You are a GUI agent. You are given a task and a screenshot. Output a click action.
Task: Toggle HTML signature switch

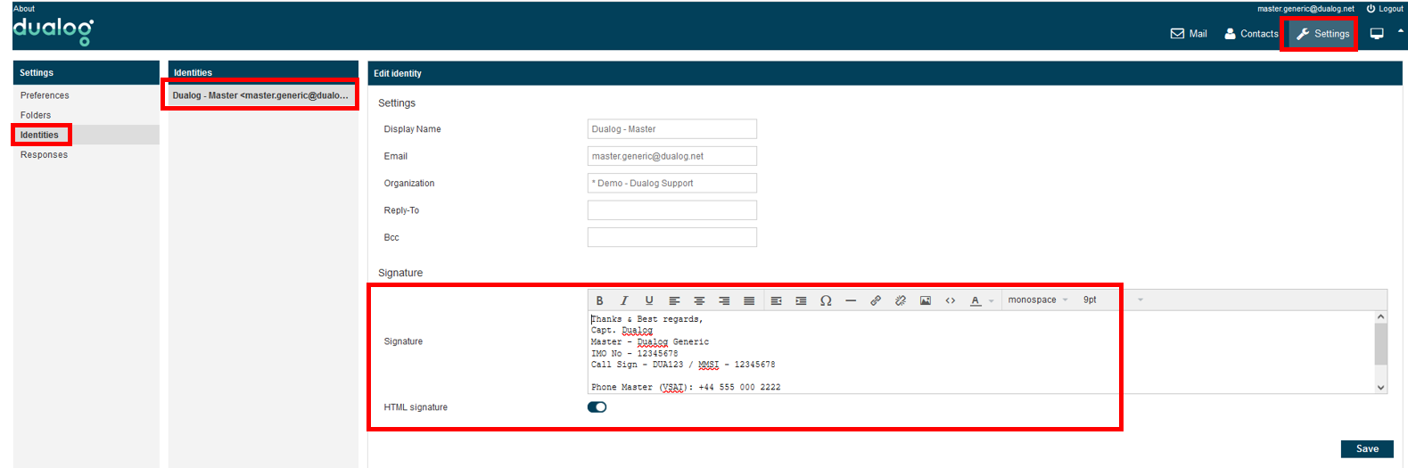597,407
